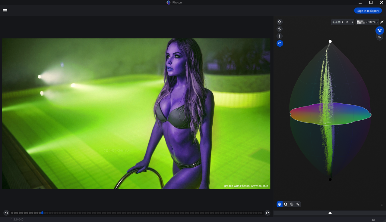Click the undo arrow button
The image size is (386, 222).
(x=6, y=213)
